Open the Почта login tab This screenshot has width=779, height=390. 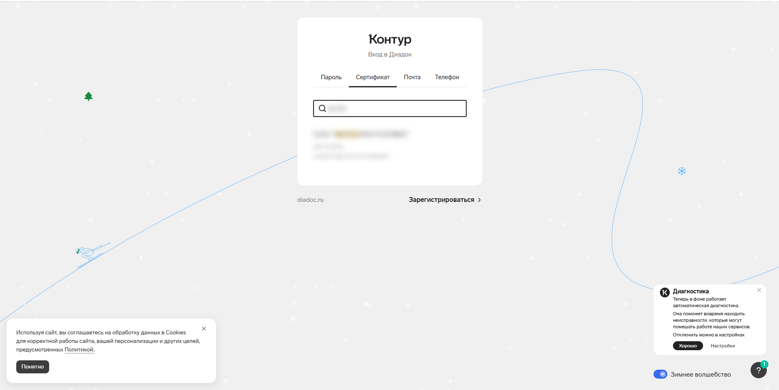412,77
